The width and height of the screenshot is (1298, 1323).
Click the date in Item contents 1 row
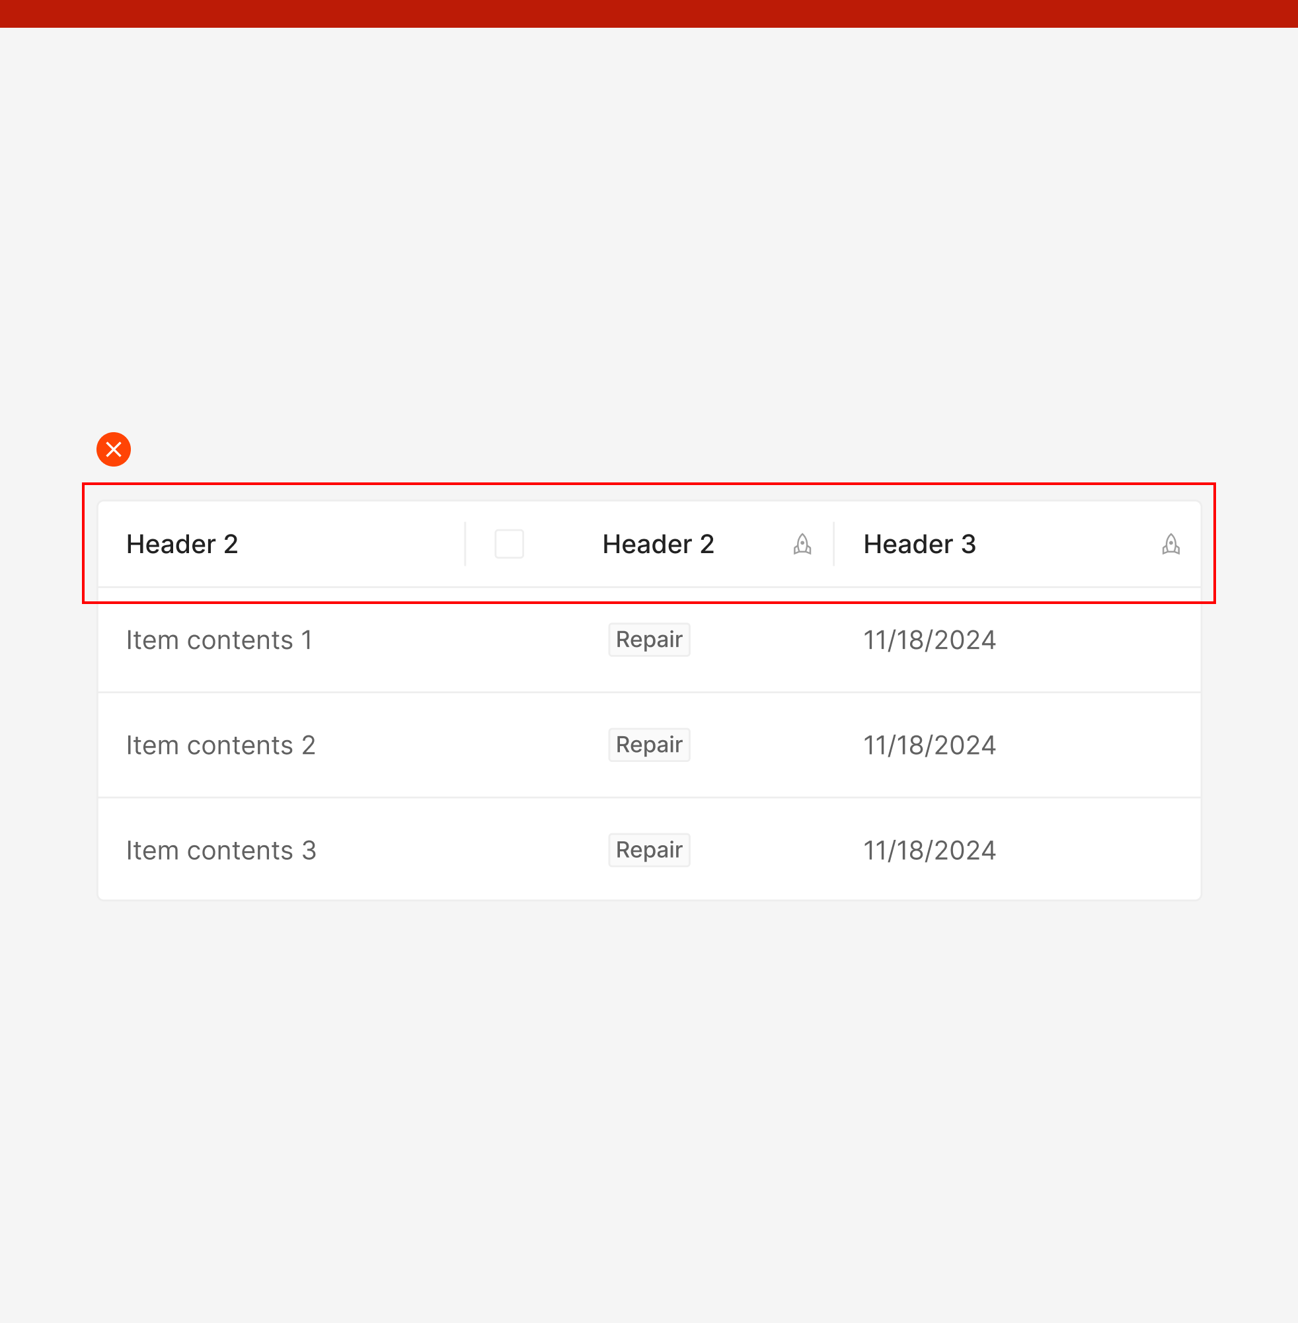929,640
